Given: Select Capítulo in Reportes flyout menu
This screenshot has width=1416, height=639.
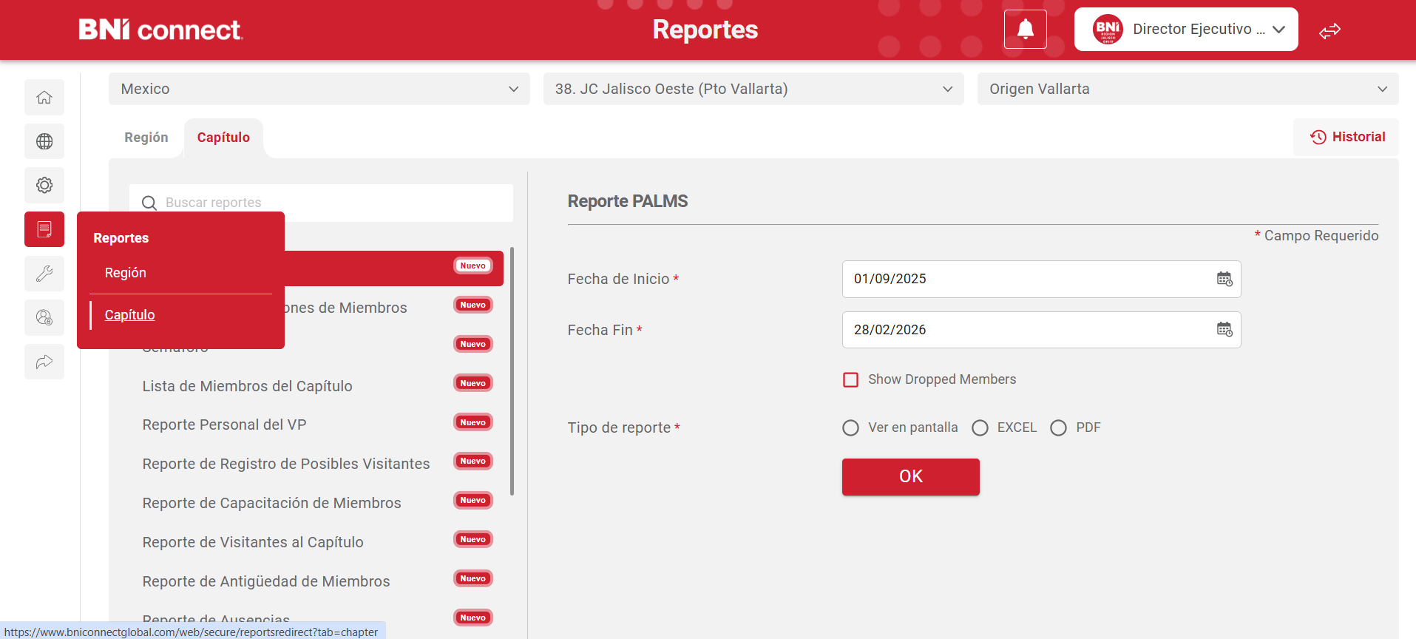Looking at the screenshot, I should (x=130, y=315).
